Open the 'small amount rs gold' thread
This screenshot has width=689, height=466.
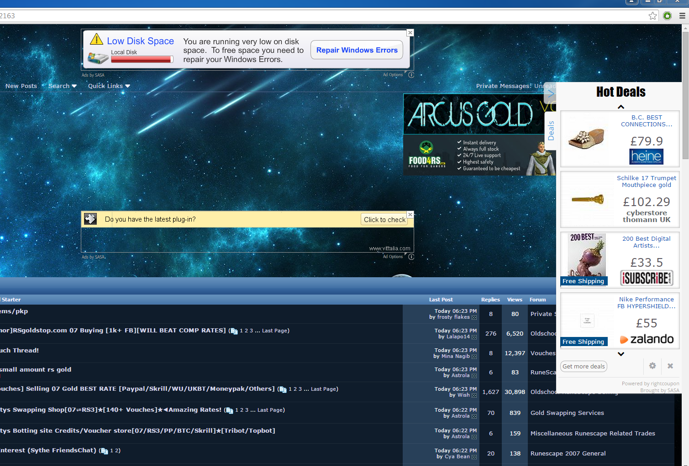[36, 370]
